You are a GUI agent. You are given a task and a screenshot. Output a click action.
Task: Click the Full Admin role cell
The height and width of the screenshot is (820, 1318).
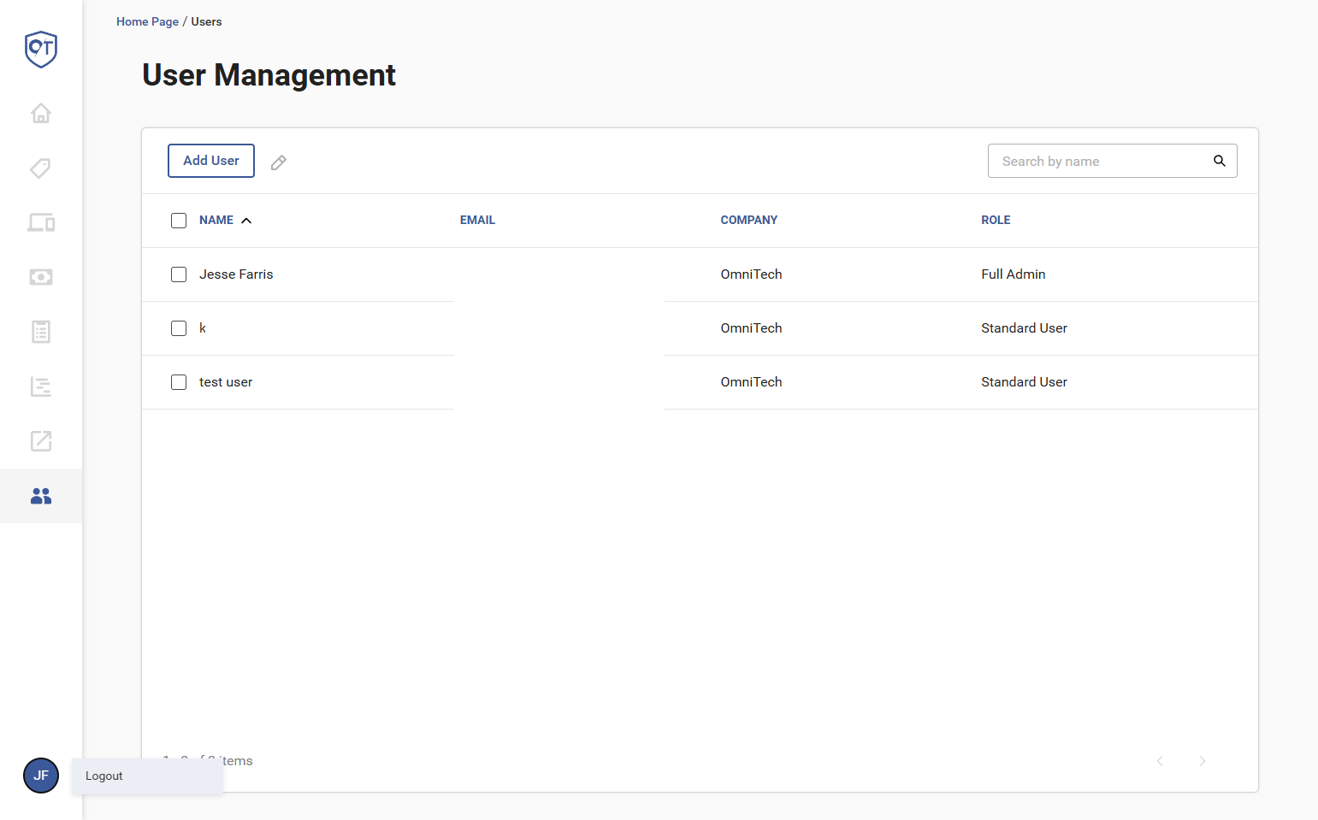1014,274
